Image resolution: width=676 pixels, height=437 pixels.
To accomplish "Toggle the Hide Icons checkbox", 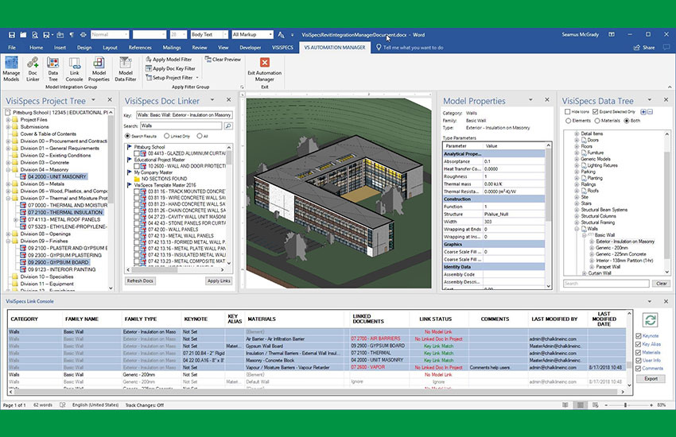I will click(x=567, y=112).
